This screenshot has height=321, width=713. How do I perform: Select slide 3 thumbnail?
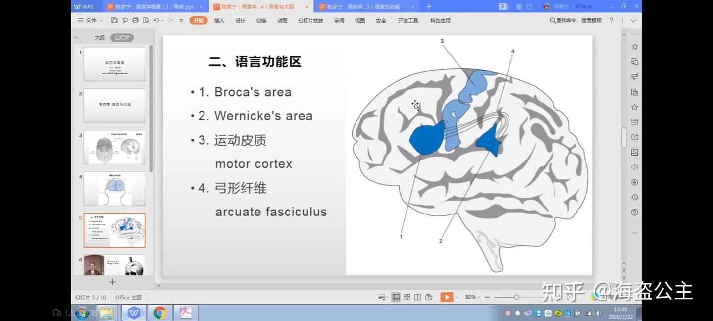pyautogui.click(x=114, y=147)
